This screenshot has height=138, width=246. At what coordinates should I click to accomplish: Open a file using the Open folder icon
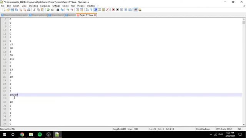click(x=8, y=10)
